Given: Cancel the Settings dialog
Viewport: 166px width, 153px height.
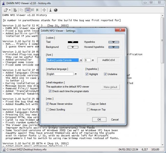Looking at the screenshot, I should [115, 119].
